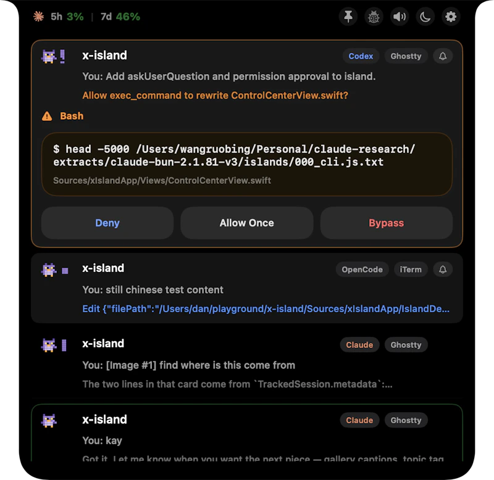The width and height of the screenshot is (494, 480).
Task: Open the debug bug icon in the toolbar
Action: (x=374, y=17)
